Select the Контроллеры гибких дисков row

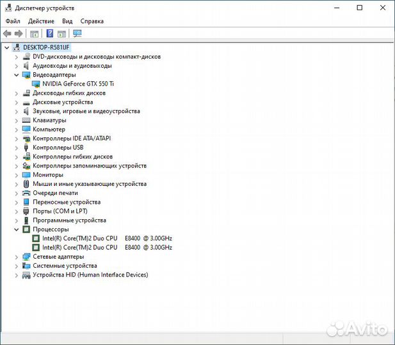72,157
